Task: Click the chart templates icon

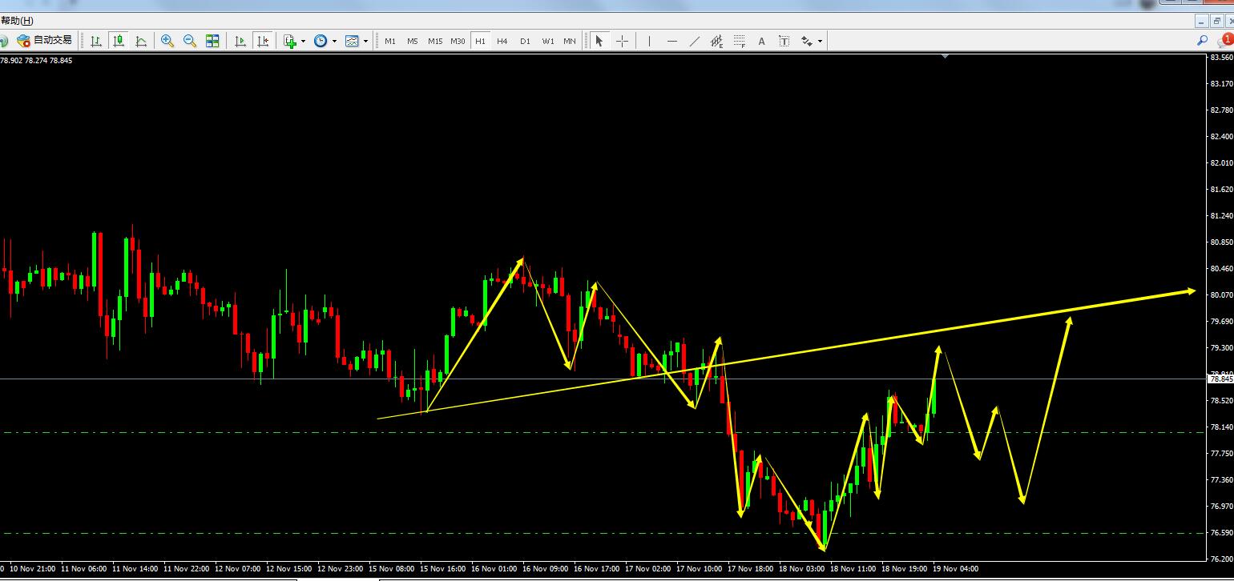Action: coord(352,40)
